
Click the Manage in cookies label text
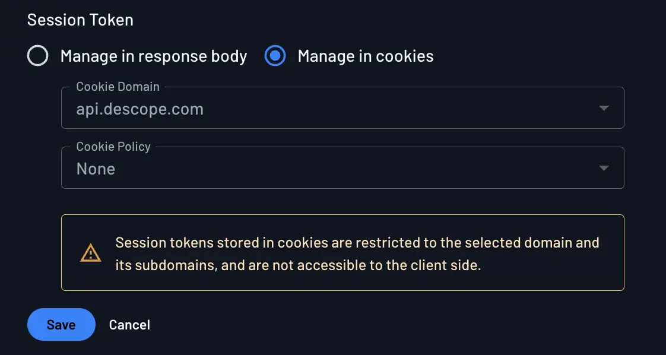pos(365,56)
